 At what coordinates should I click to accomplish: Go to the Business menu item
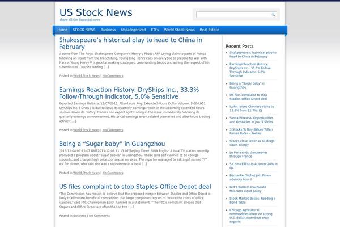click(108, 30)
